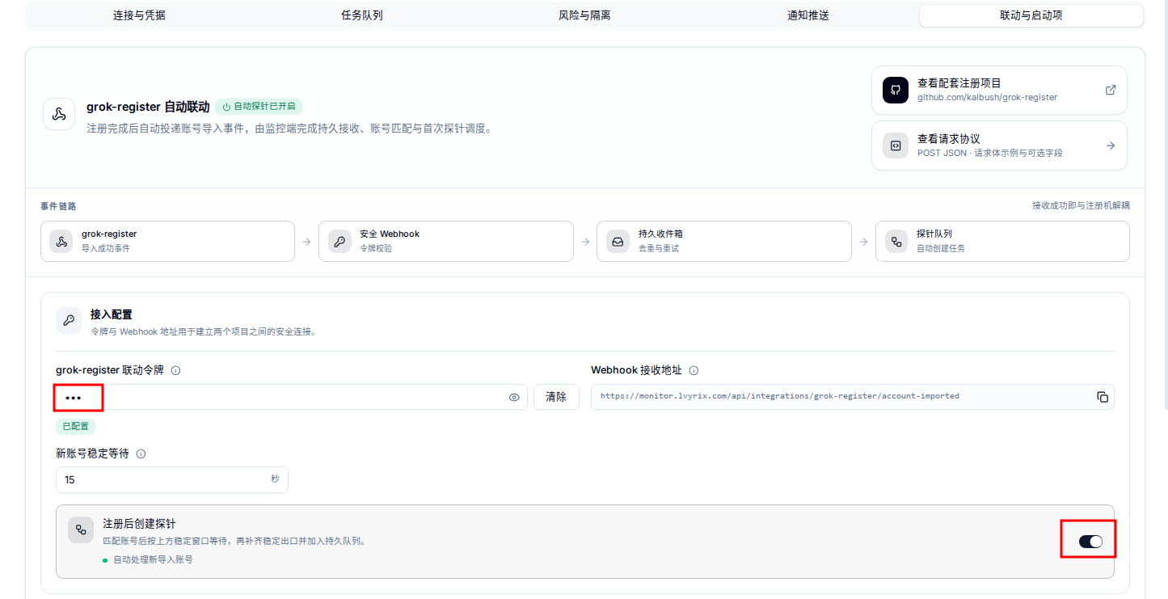The width and height of the screenshot is (1168, 599).
Task: Click the info icon next to Webhook 接收地址
Action: 694,370
